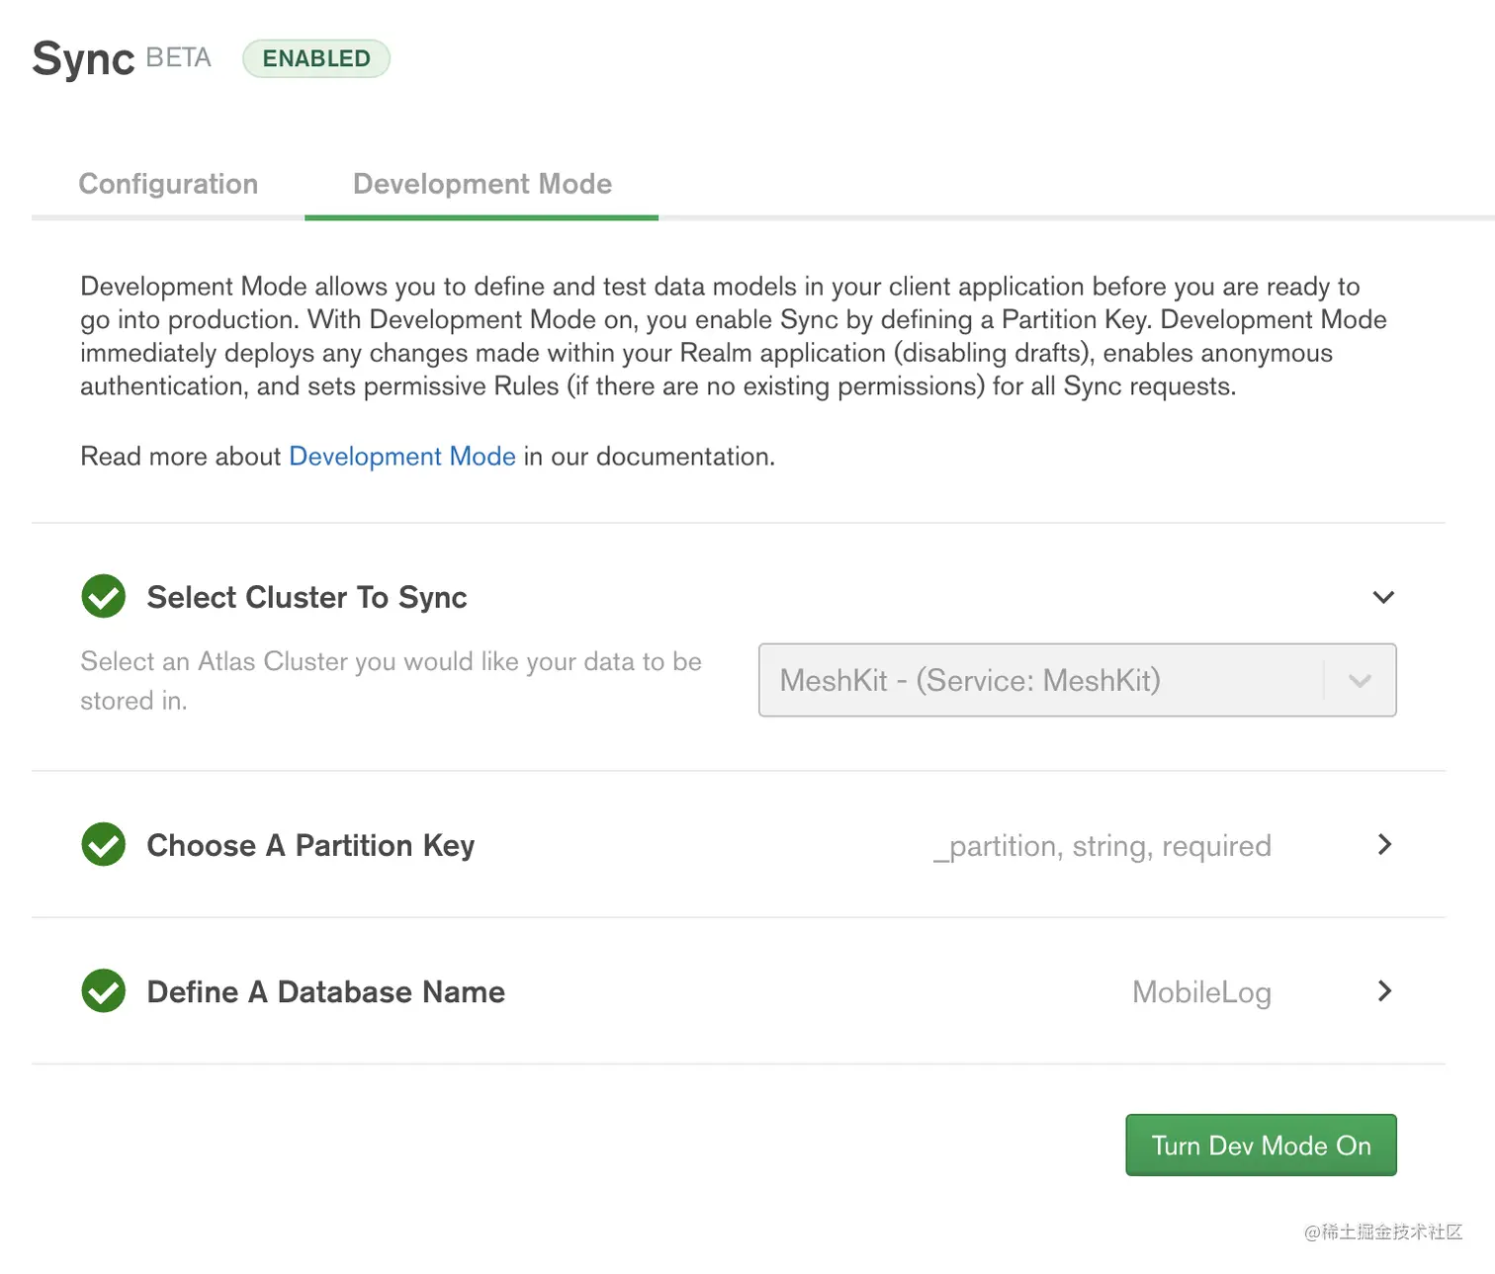Select the Development Mode tab

(483, 184)
